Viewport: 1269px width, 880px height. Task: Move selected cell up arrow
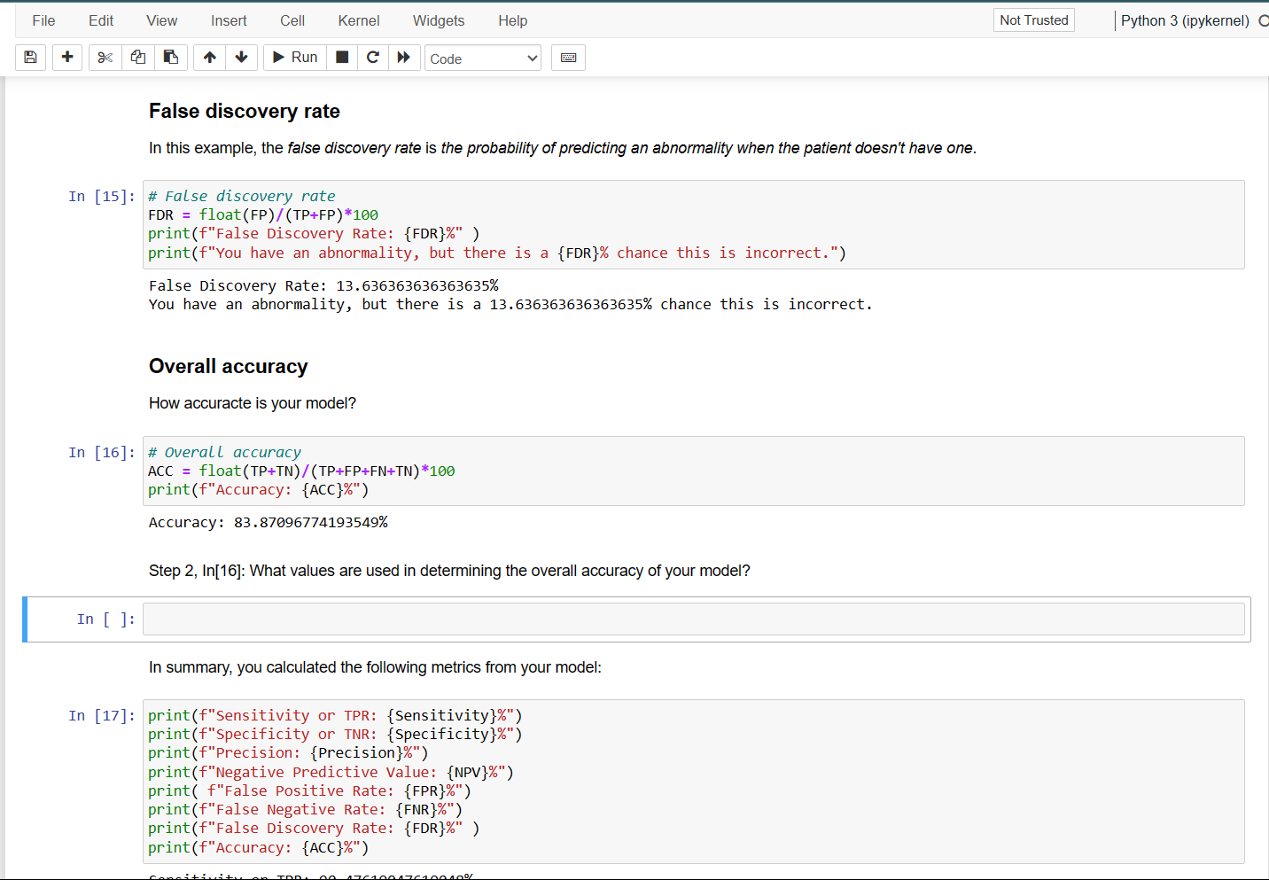pos(210,58)
